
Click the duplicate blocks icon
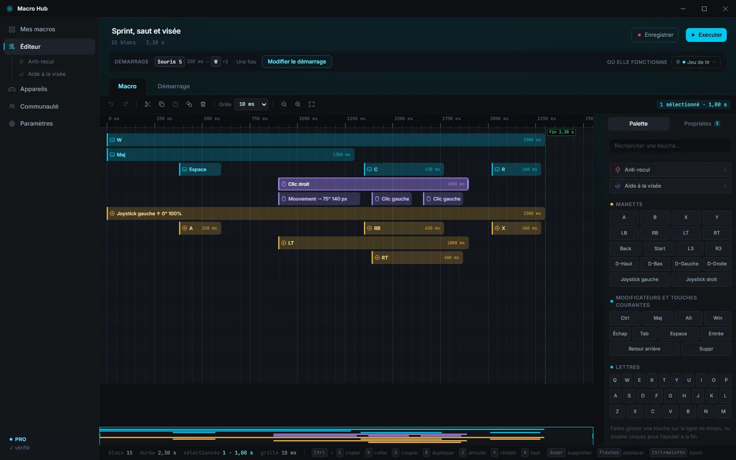pyautogui.click(x=189, y=104)
